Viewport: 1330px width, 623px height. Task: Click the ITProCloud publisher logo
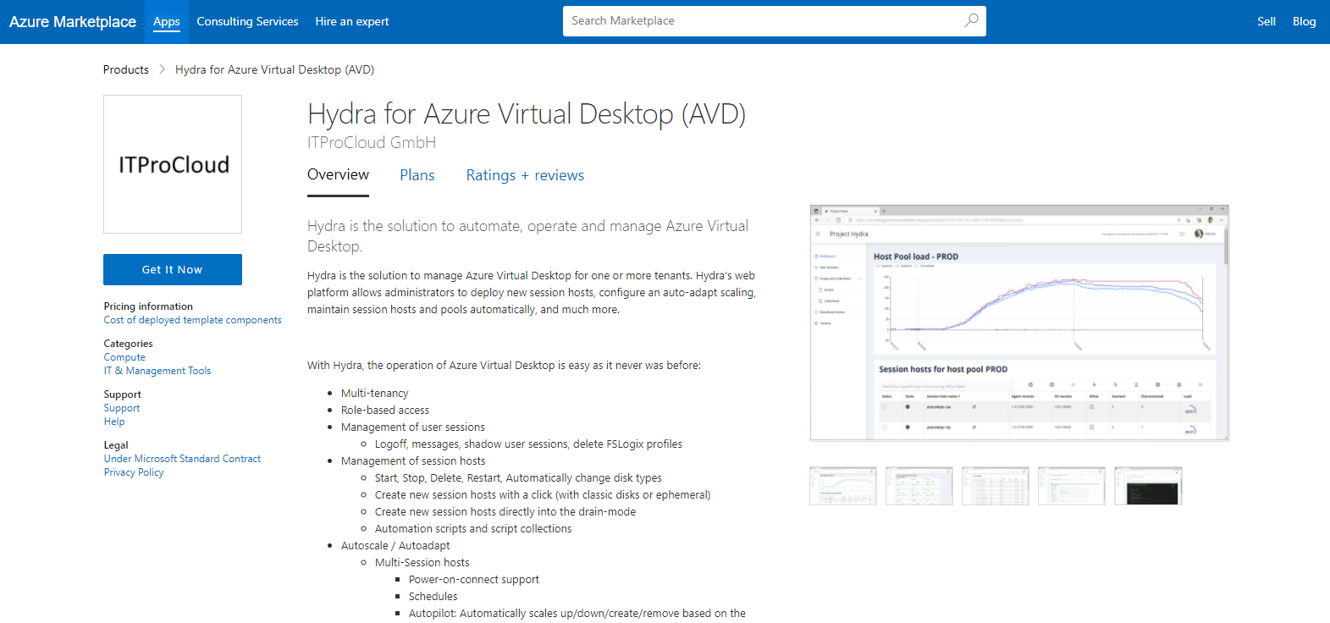point(173,164)
